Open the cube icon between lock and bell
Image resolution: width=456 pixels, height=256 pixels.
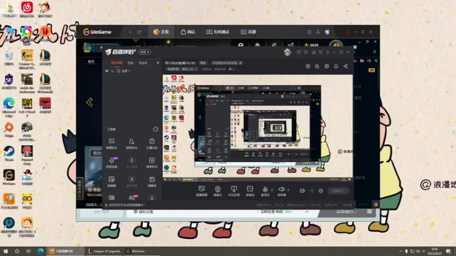click(327, 66)
